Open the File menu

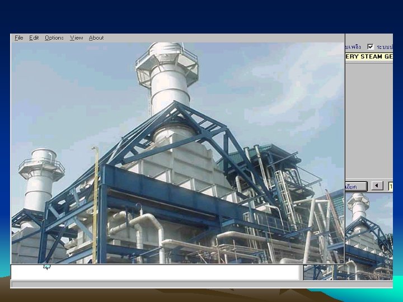point(19,38)
